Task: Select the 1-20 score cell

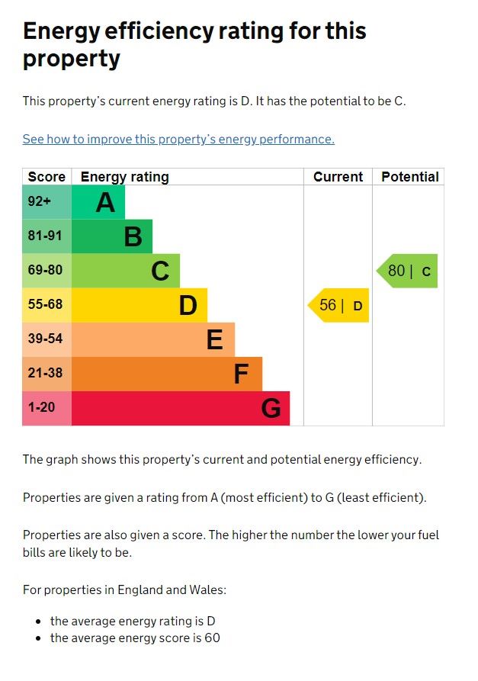Action: [47, 408]
